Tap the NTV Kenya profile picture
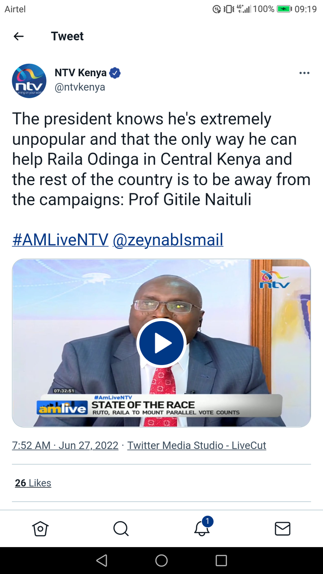This screenshot has height=574, width=323. 29,81
